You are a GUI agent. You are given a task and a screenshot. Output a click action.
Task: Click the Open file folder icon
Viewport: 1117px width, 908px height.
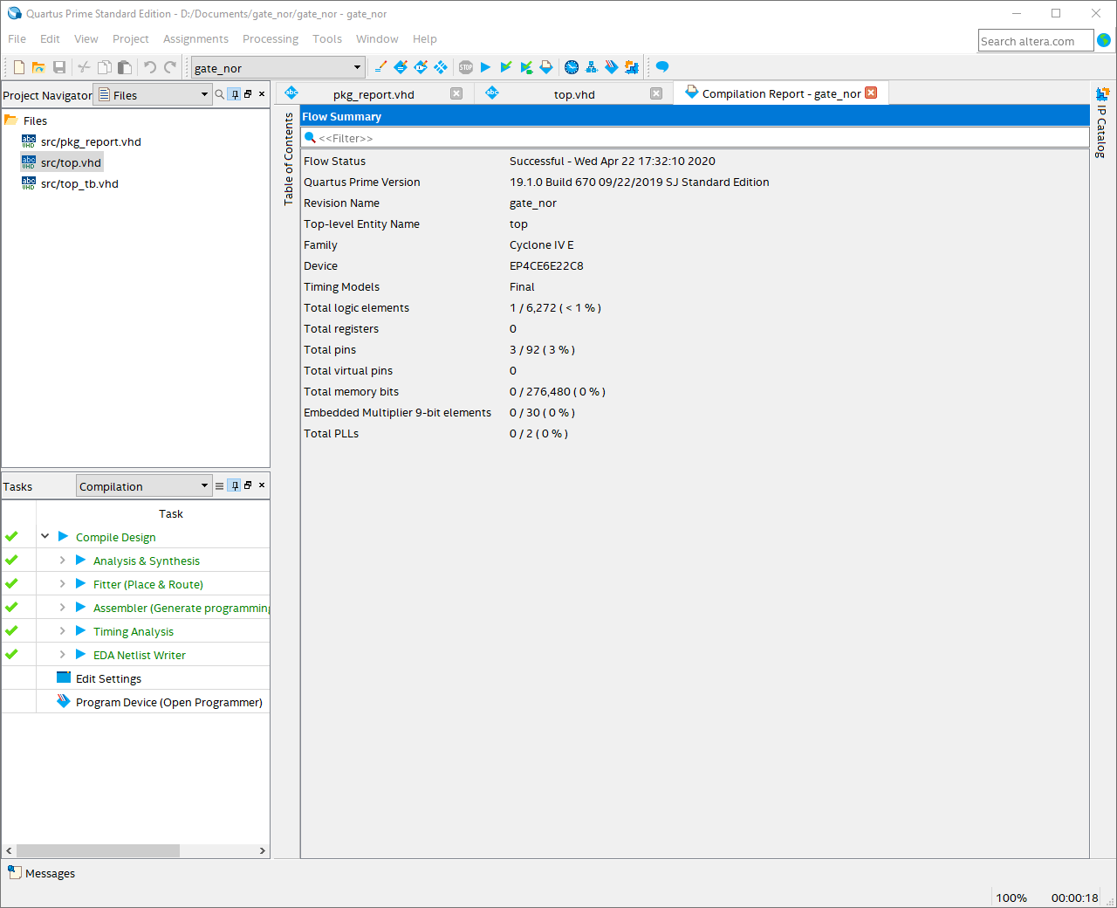[x=38, y=67]
